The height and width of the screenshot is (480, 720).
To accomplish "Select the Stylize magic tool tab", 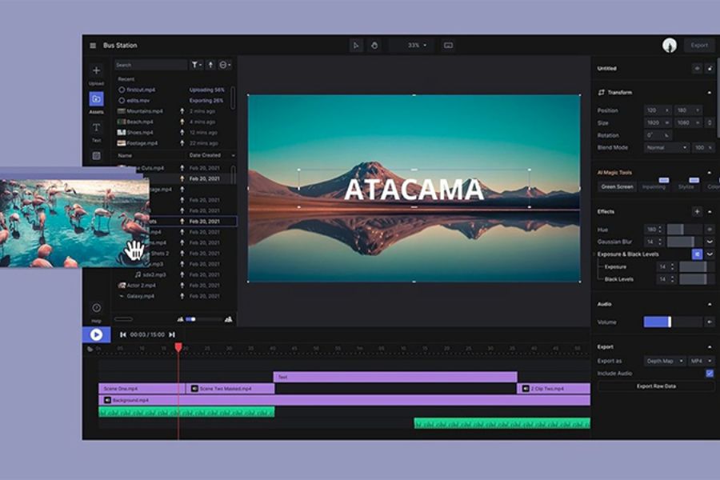I will click(x=686, y=186).
